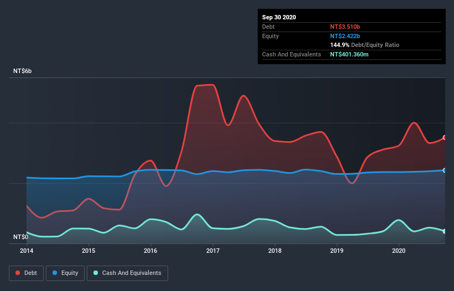Click the NT$2.422b equity value
The image size is (454, 291).
click(x=345, y=36)
